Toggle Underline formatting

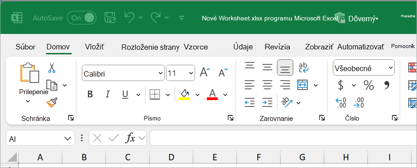(125, 94)
